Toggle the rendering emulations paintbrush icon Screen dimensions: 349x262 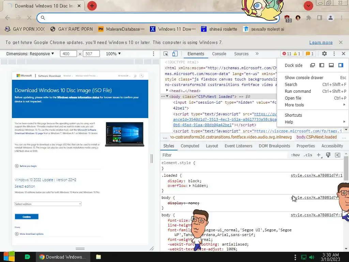[x=328, y=155]
